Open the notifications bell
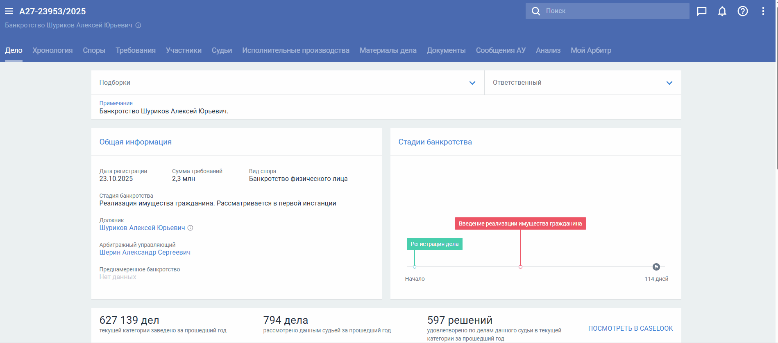 [722, 11]
